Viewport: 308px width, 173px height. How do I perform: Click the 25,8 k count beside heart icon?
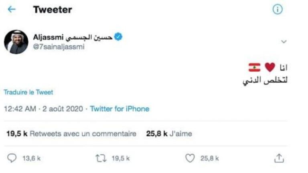coord(210,159)
